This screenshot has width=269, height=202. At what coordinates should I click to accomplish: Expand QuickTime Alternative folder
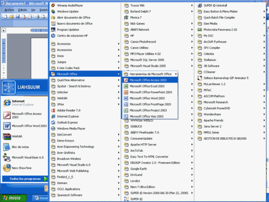85,80
